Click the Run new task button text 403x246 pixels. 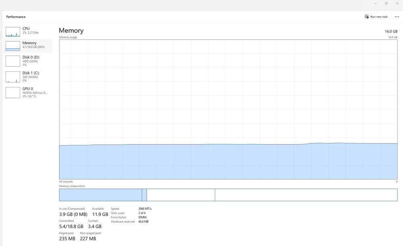pyautogui.click(x=379, y=17)
